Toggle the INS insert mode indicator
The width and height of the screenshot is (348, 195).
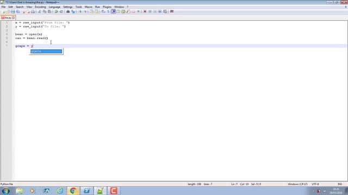point(340,184)
